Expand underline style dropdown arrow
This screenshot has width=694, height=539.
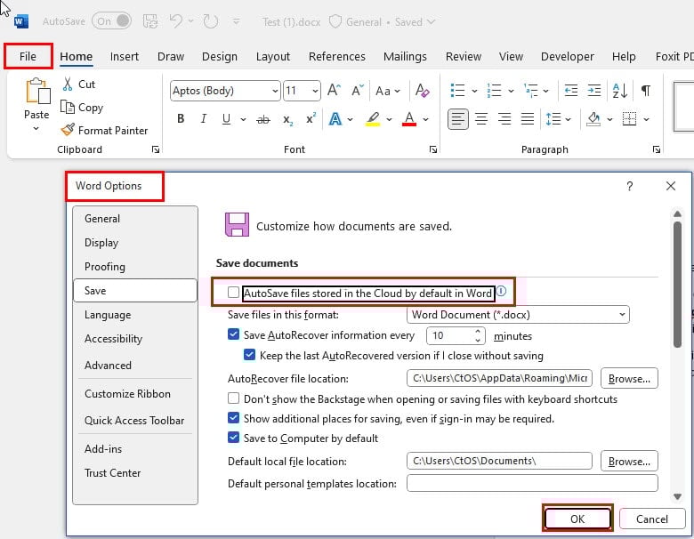[243, 119]
